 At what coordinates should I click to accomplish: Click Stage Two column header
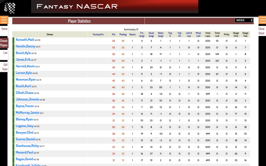(x=245, y=34)
